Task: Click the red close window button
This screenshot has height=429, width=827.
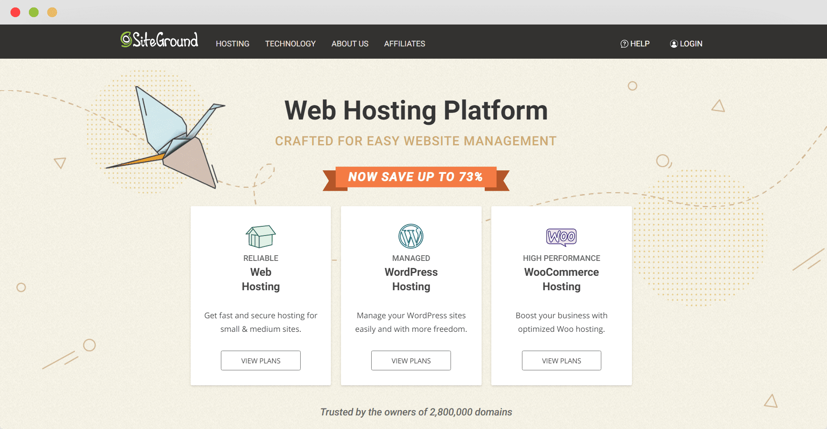Action: pos(15,12)
